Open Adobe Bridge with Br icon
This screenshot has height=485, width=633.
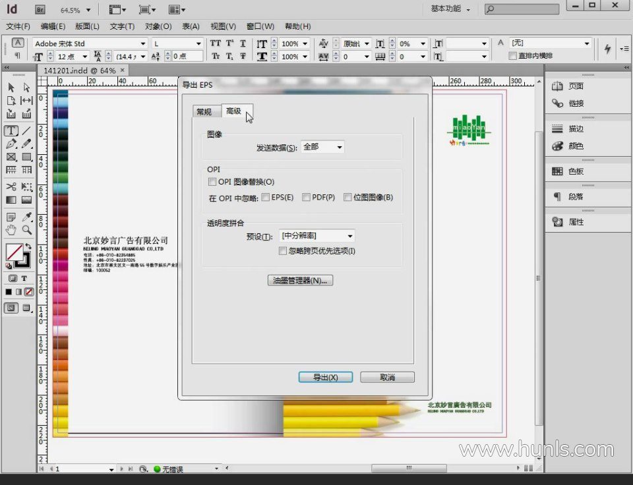40,10
